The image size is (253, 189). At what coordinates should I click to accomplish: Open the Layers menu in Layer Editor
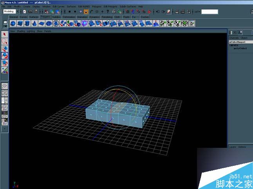pyautogui.click(x=233, y=147)
